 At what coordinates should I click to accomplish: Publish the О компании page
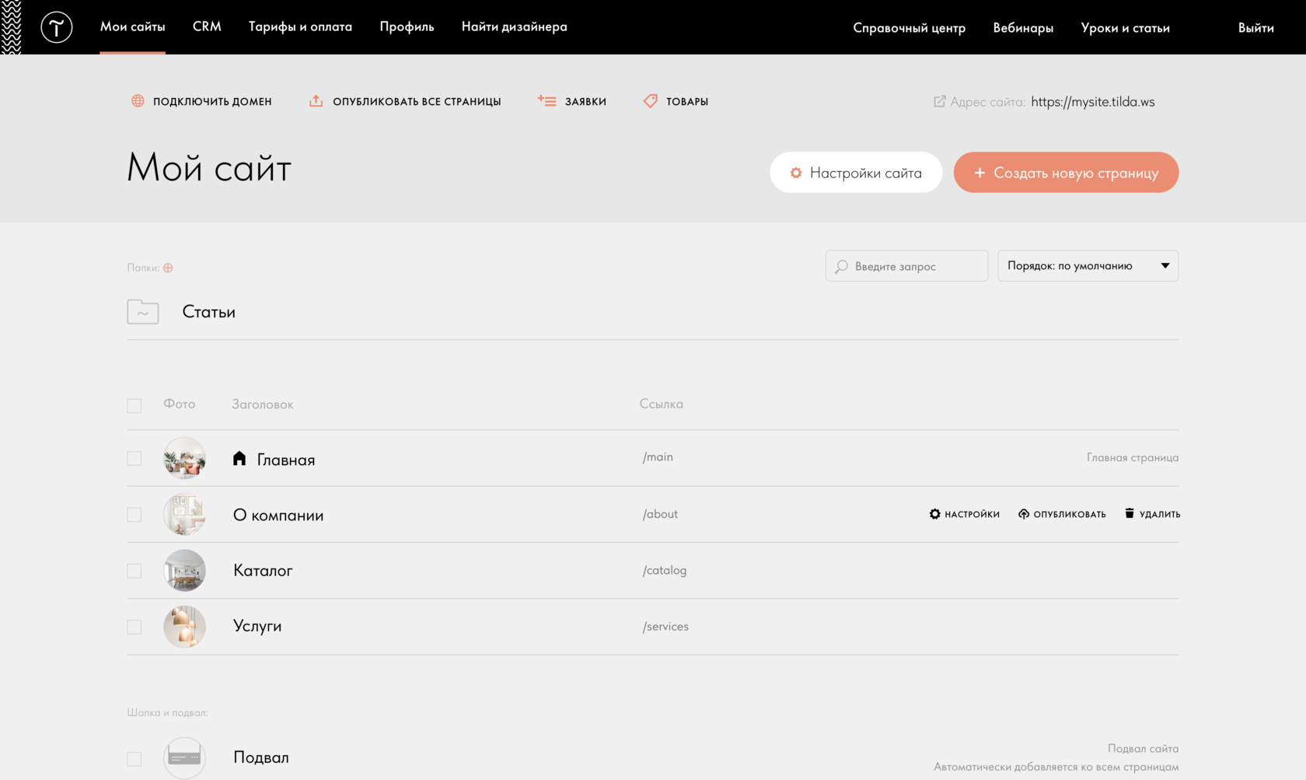coord(1062,514)
